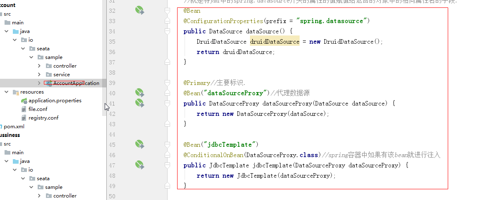
Task: Click the Spring bean gutter icon on line 45
Action: 139,144
